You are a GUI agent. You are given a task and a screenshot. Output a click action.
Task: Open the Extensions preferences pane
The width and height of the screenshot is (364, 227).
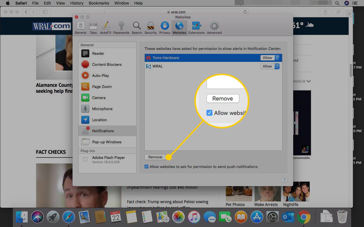click(197, 28)
